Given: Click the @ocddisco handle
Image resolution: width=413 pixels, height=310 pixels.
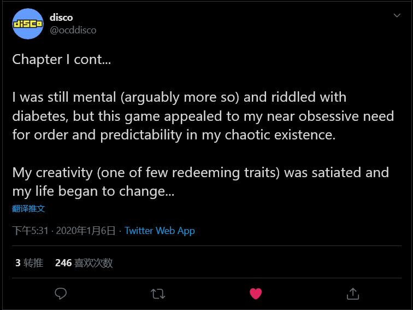Looking at the screenshot, I should pyautogui.click(x=73, y=30).
